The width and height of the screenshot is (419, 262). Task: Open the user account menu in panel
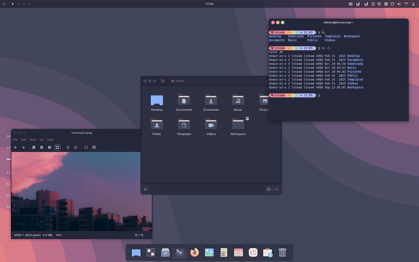[x=413, y=4]
